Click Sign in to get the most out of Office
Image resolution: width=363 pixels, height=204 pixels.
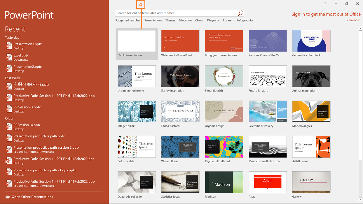(326, 14)
